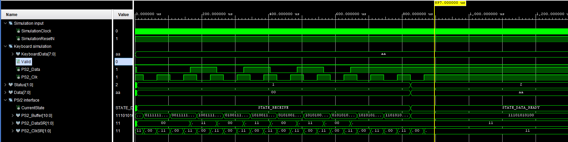
Task: Click the STATE_RECEIVE waveform segment
Action: (273, 108)
